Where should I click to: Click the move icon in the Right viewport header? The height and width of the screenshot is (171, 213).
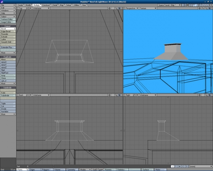click(200, 95)
